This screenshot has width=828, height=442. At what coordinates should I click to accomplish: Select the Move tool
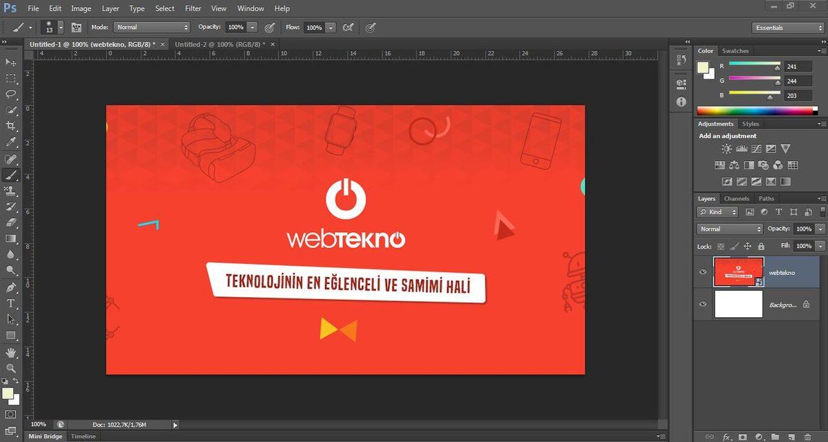click(x=11, y=62)
